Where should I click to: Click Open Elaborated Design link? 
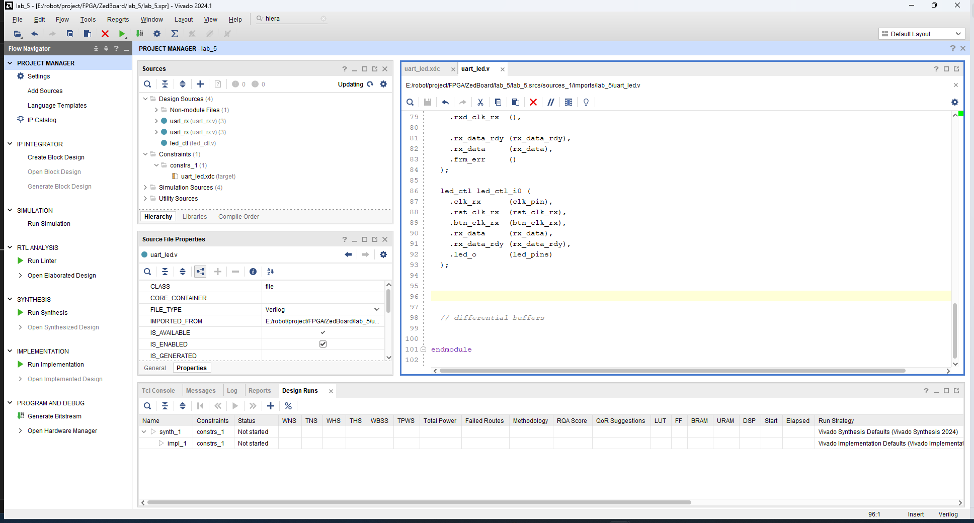point(62,276)
